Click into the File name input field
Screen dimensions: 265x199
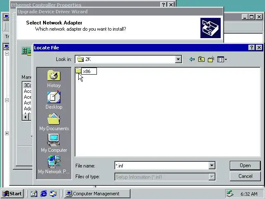162,165
